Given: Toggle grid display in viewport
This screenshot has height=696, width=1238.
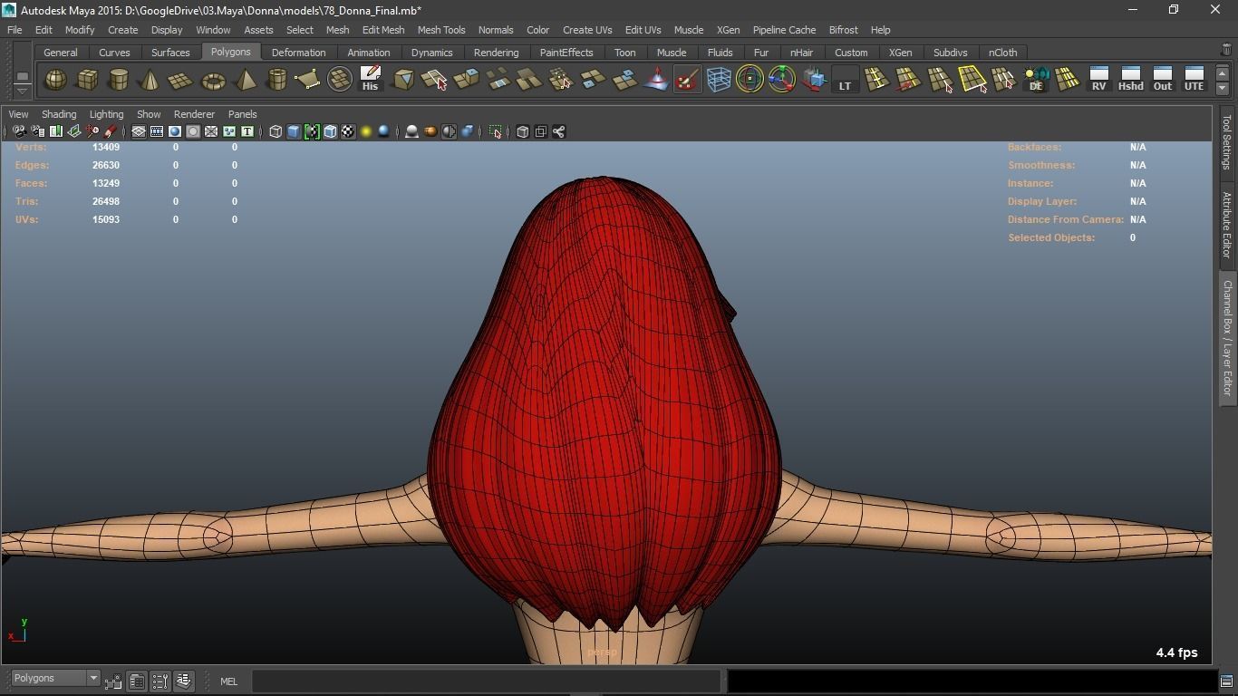Looking at the screenshot, I should (x=139, y=131).
